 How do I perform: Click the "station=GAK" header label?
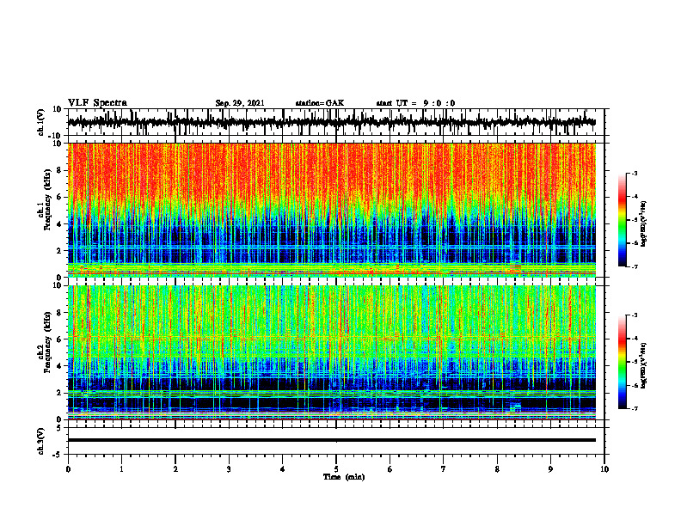320,103
